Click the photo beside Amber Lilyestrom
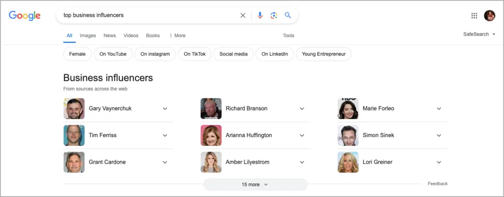The height and width of the screenshot is (197, 504). tap(211, 162)
